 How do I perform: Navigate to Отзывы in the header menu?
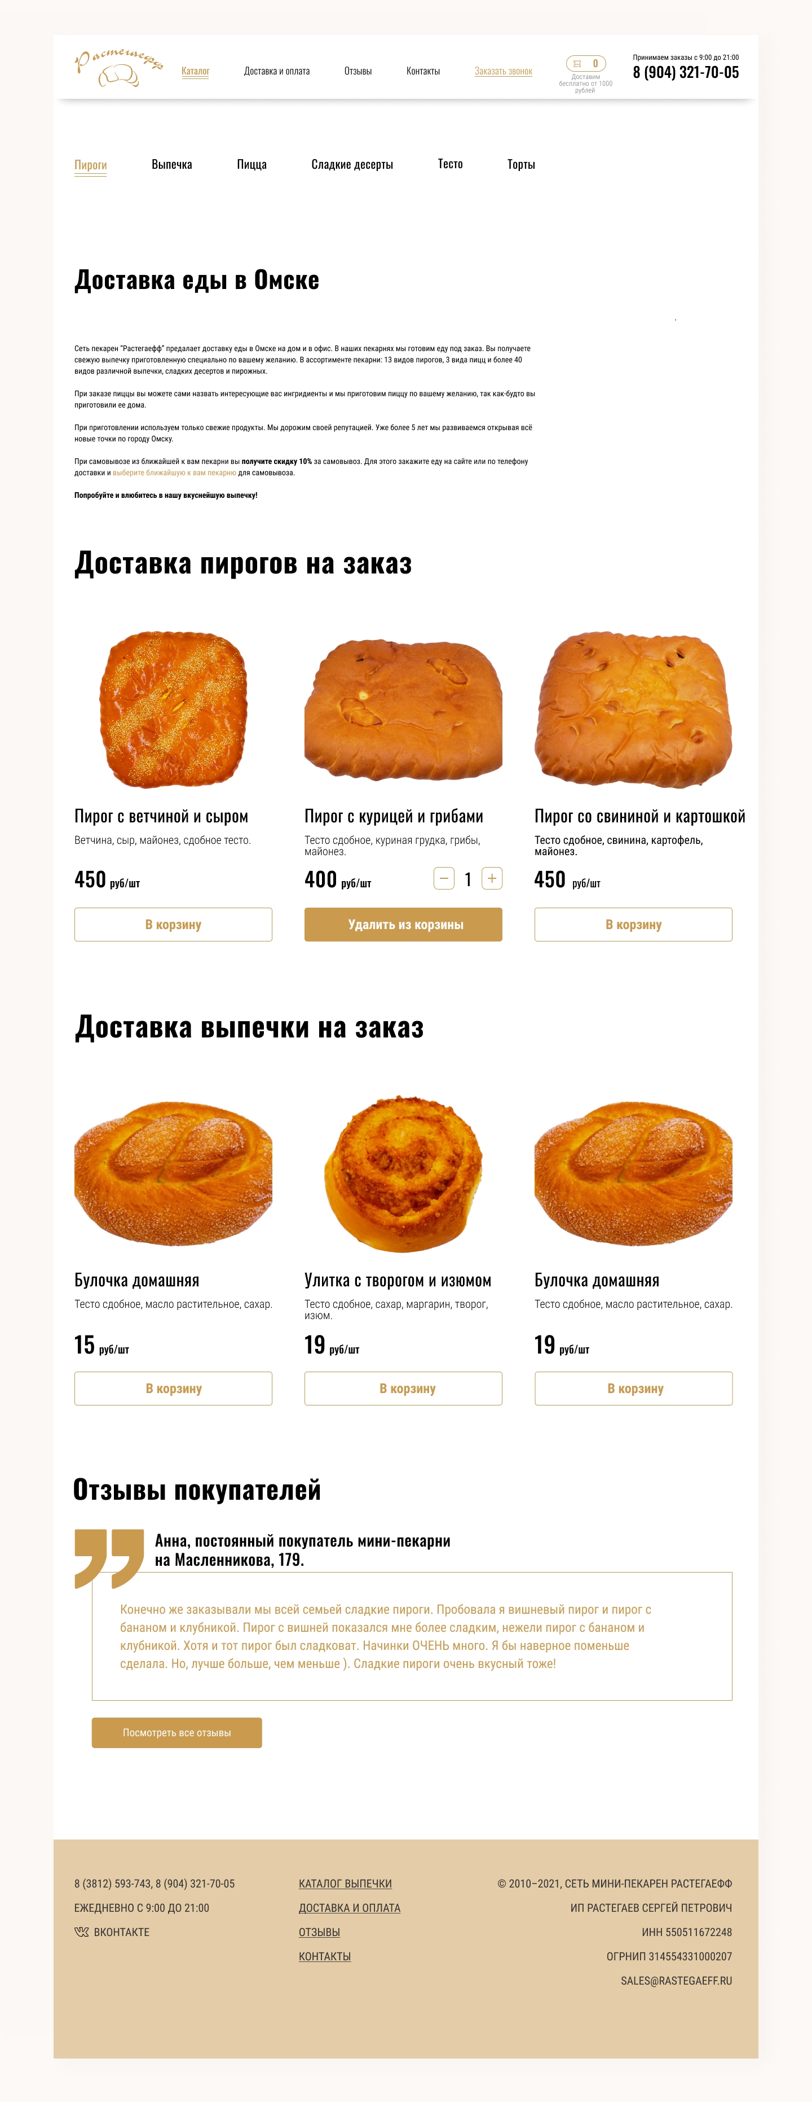[x=358, y=72]
